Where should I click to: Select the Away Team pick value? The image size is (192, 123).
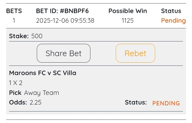(42, 93)
